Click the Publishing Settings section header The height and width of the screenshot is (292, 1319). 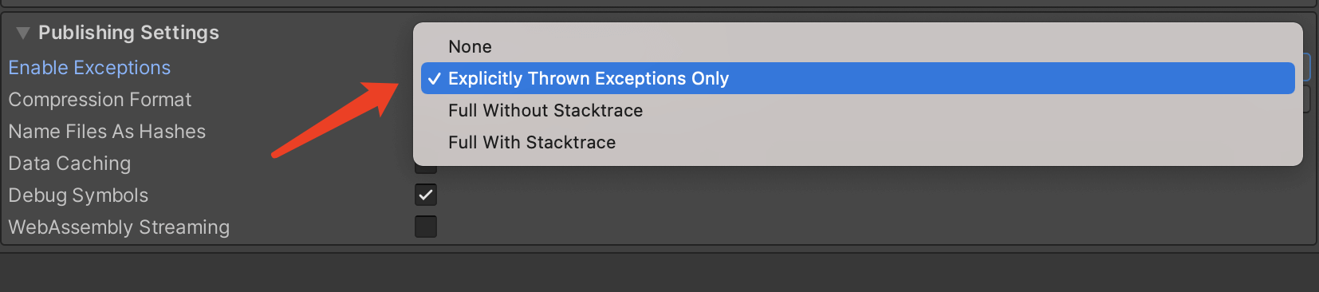(x=128, y=33)
